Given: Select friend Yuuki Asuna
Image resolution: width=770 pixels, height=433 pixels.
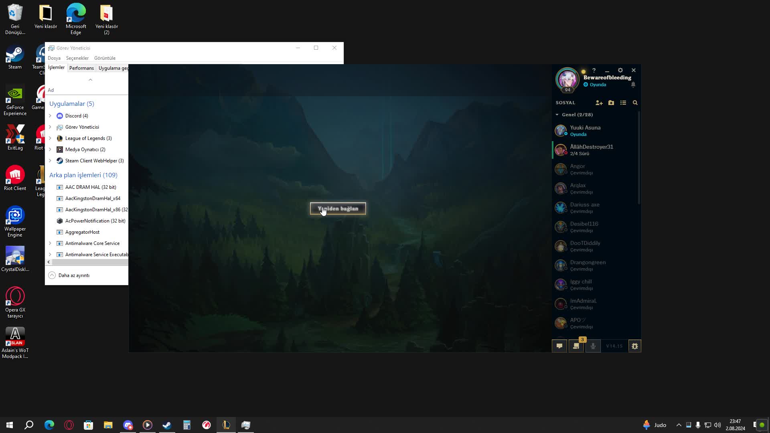Looking at the screenshot, I should point(595,131).
